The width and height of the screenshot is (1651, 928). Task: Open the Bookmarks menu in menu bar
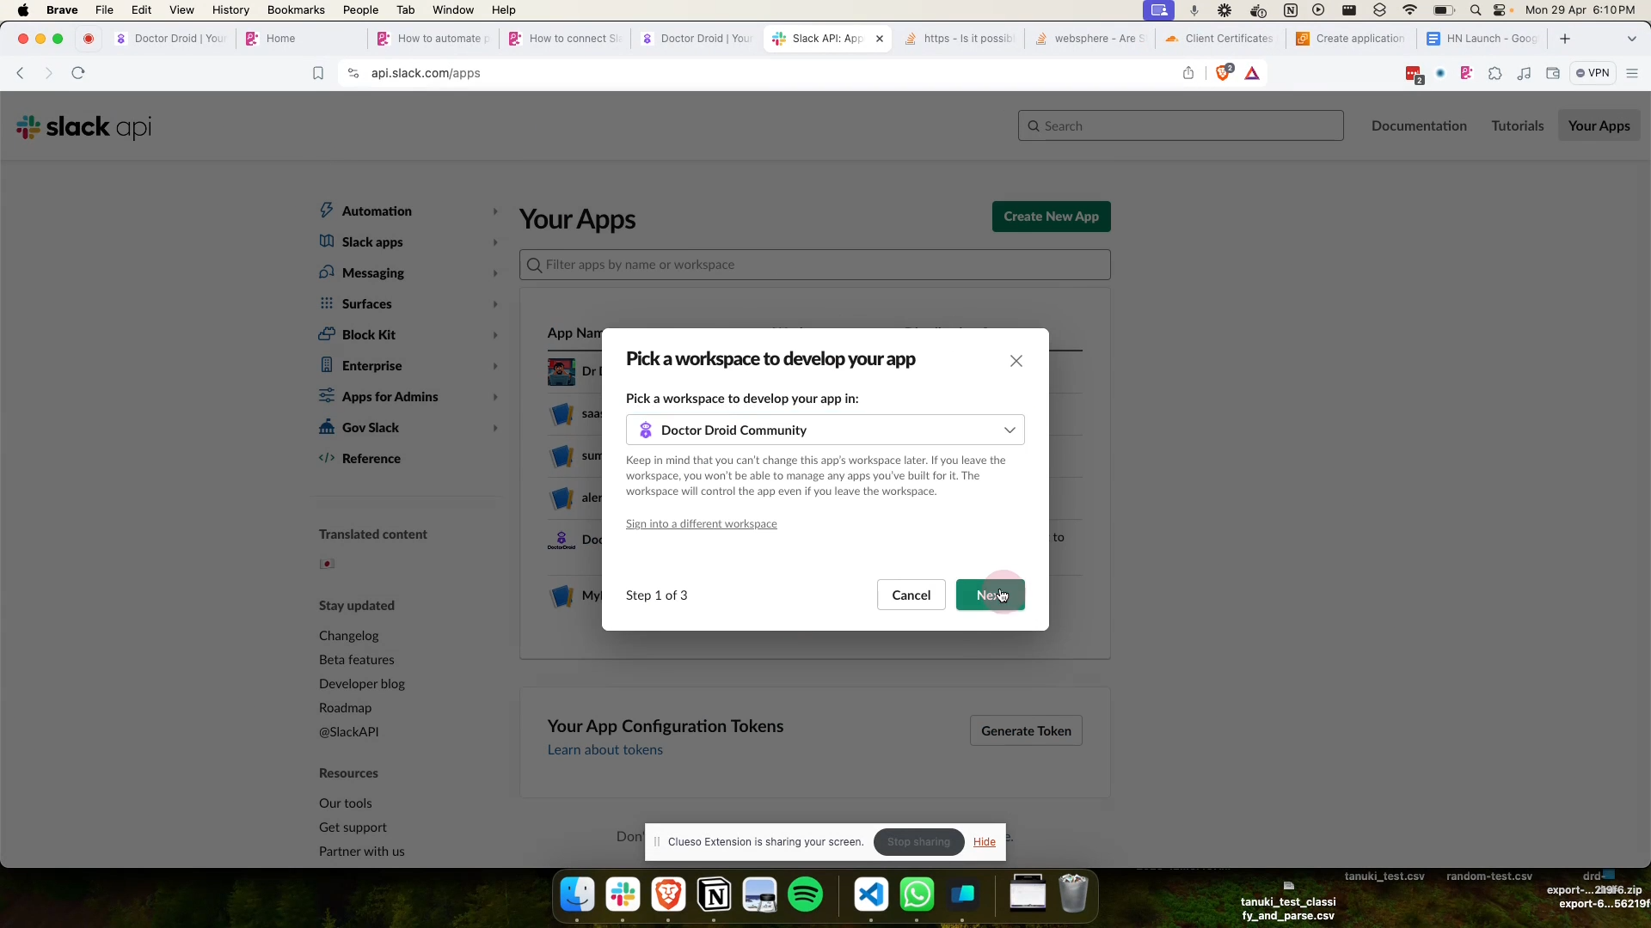pos(295,10)
